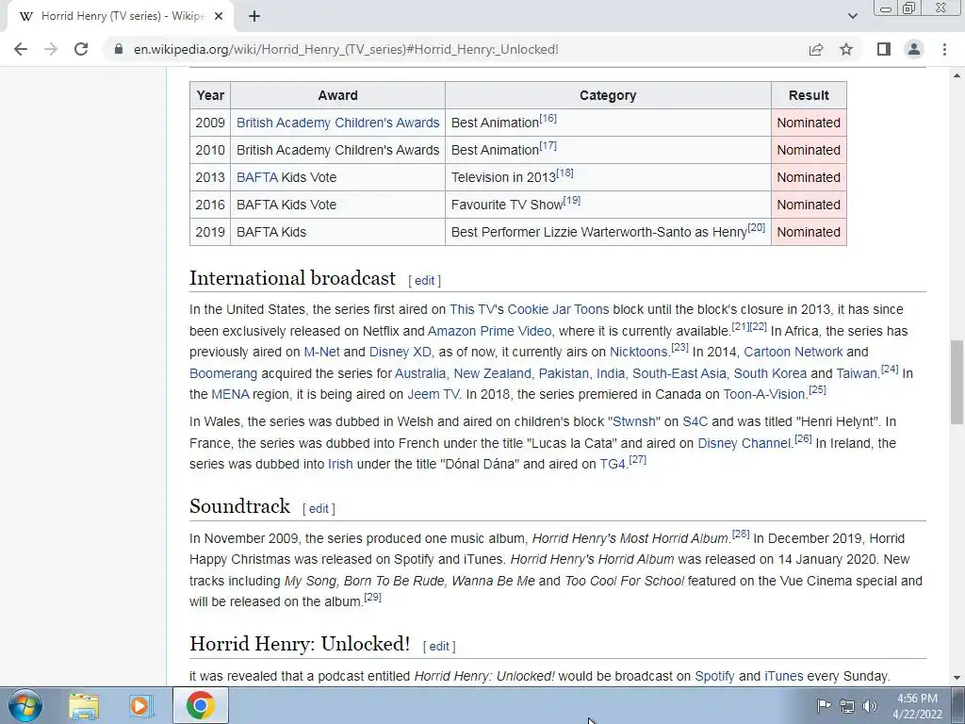
Task: Open the S4C link
Action: 695,422
